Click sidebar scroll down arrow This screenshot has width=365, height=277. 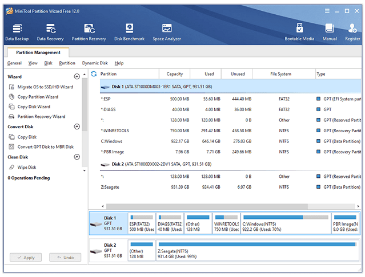(x=85, y=170)
